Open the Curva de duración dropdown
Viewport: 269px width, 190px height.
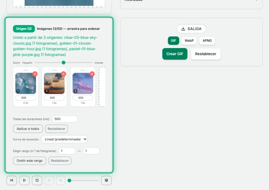pos(64,139)
